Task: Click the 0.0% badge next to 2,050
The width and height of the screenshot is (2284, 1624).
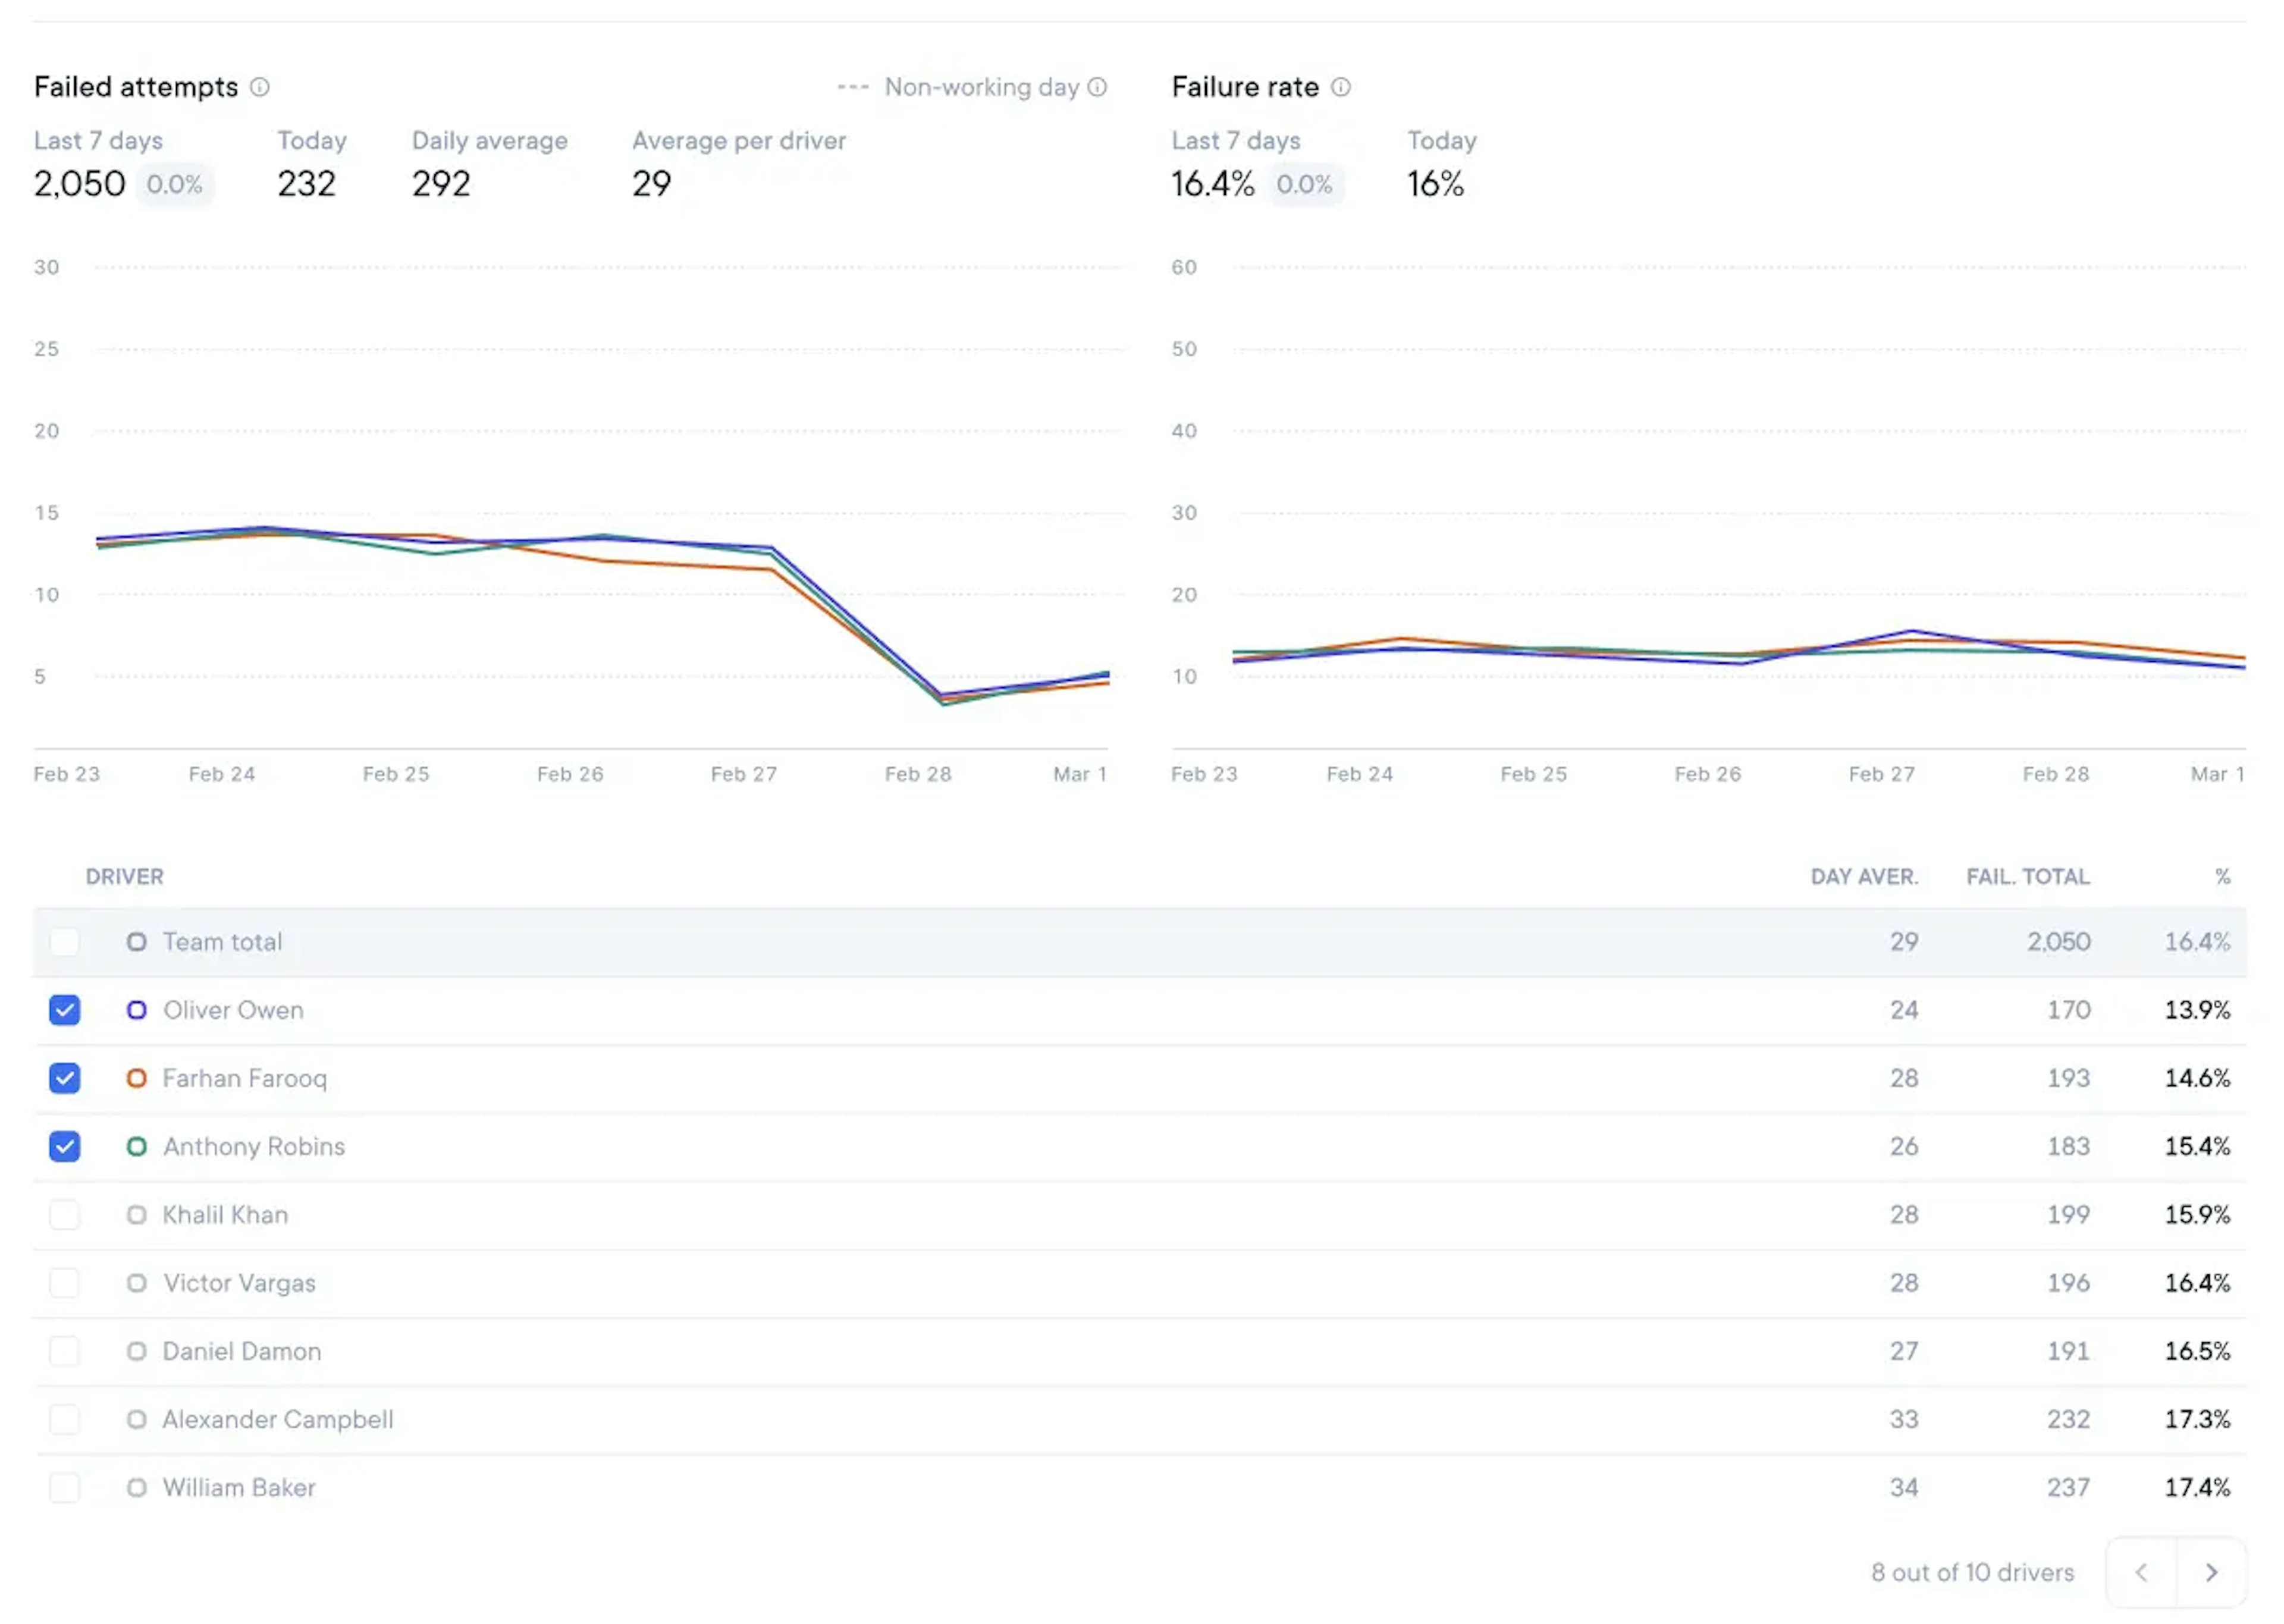Action: tap(174, 184)
